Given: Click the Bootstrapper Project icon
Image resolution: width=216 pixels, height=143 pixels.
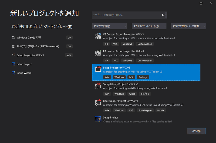Looking at the screenshot, I should click(x=98, y=103).
